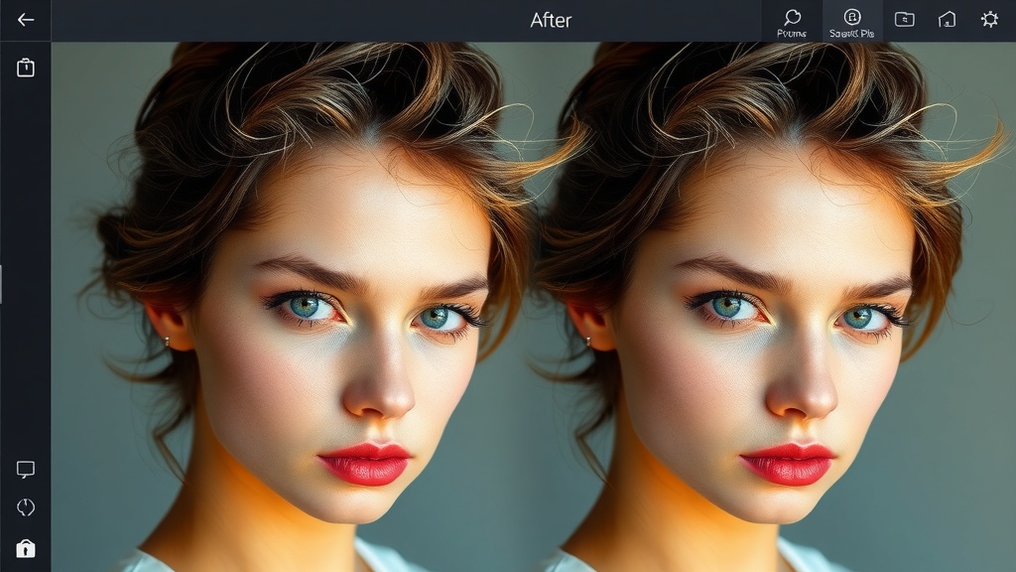This screenshot has width=1016, height=572.
Task: Open the feedback chat bubble icon
Action: (x=25, y=467)
